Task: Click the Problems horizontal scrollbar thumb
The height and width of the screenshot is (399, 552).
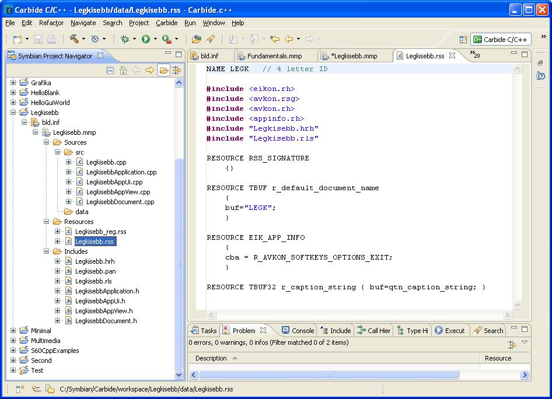Action: click(x=329, y=375)
